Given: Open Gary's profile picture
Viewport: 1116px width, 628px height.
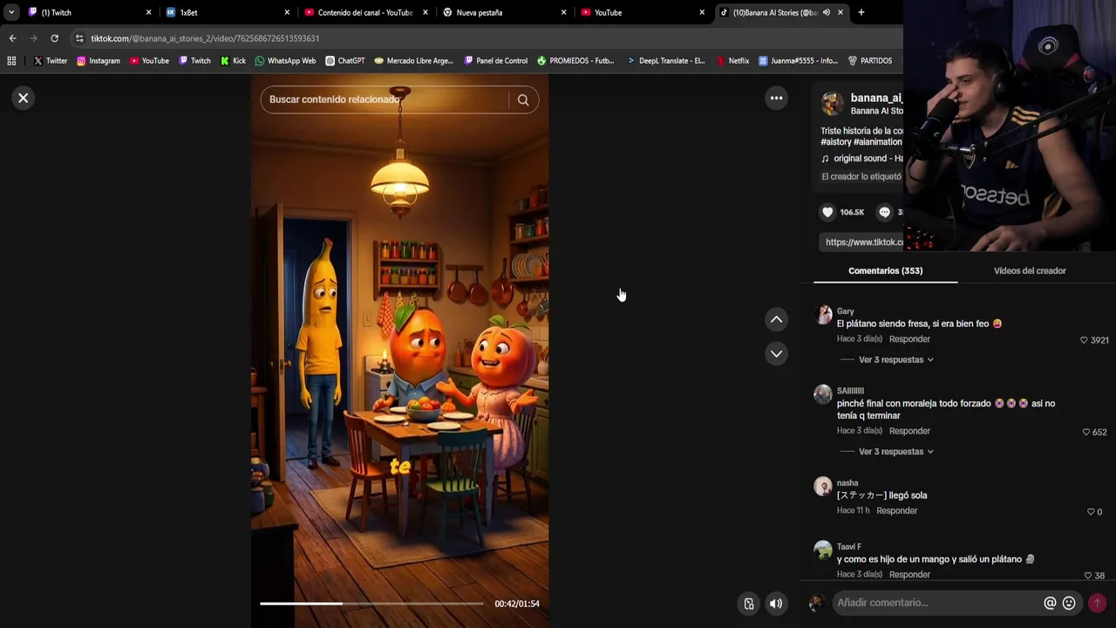Looking at the screenshot, I should click(823, 315).
